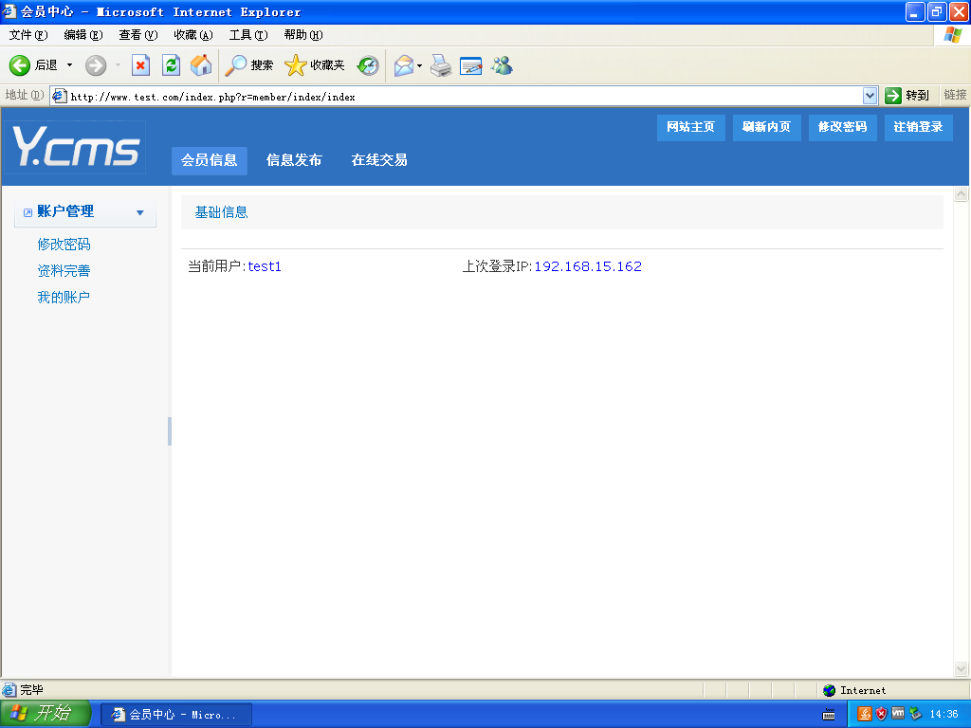Open the 开始 Start button
The image size is (971, 728).
tap(46, 713)
